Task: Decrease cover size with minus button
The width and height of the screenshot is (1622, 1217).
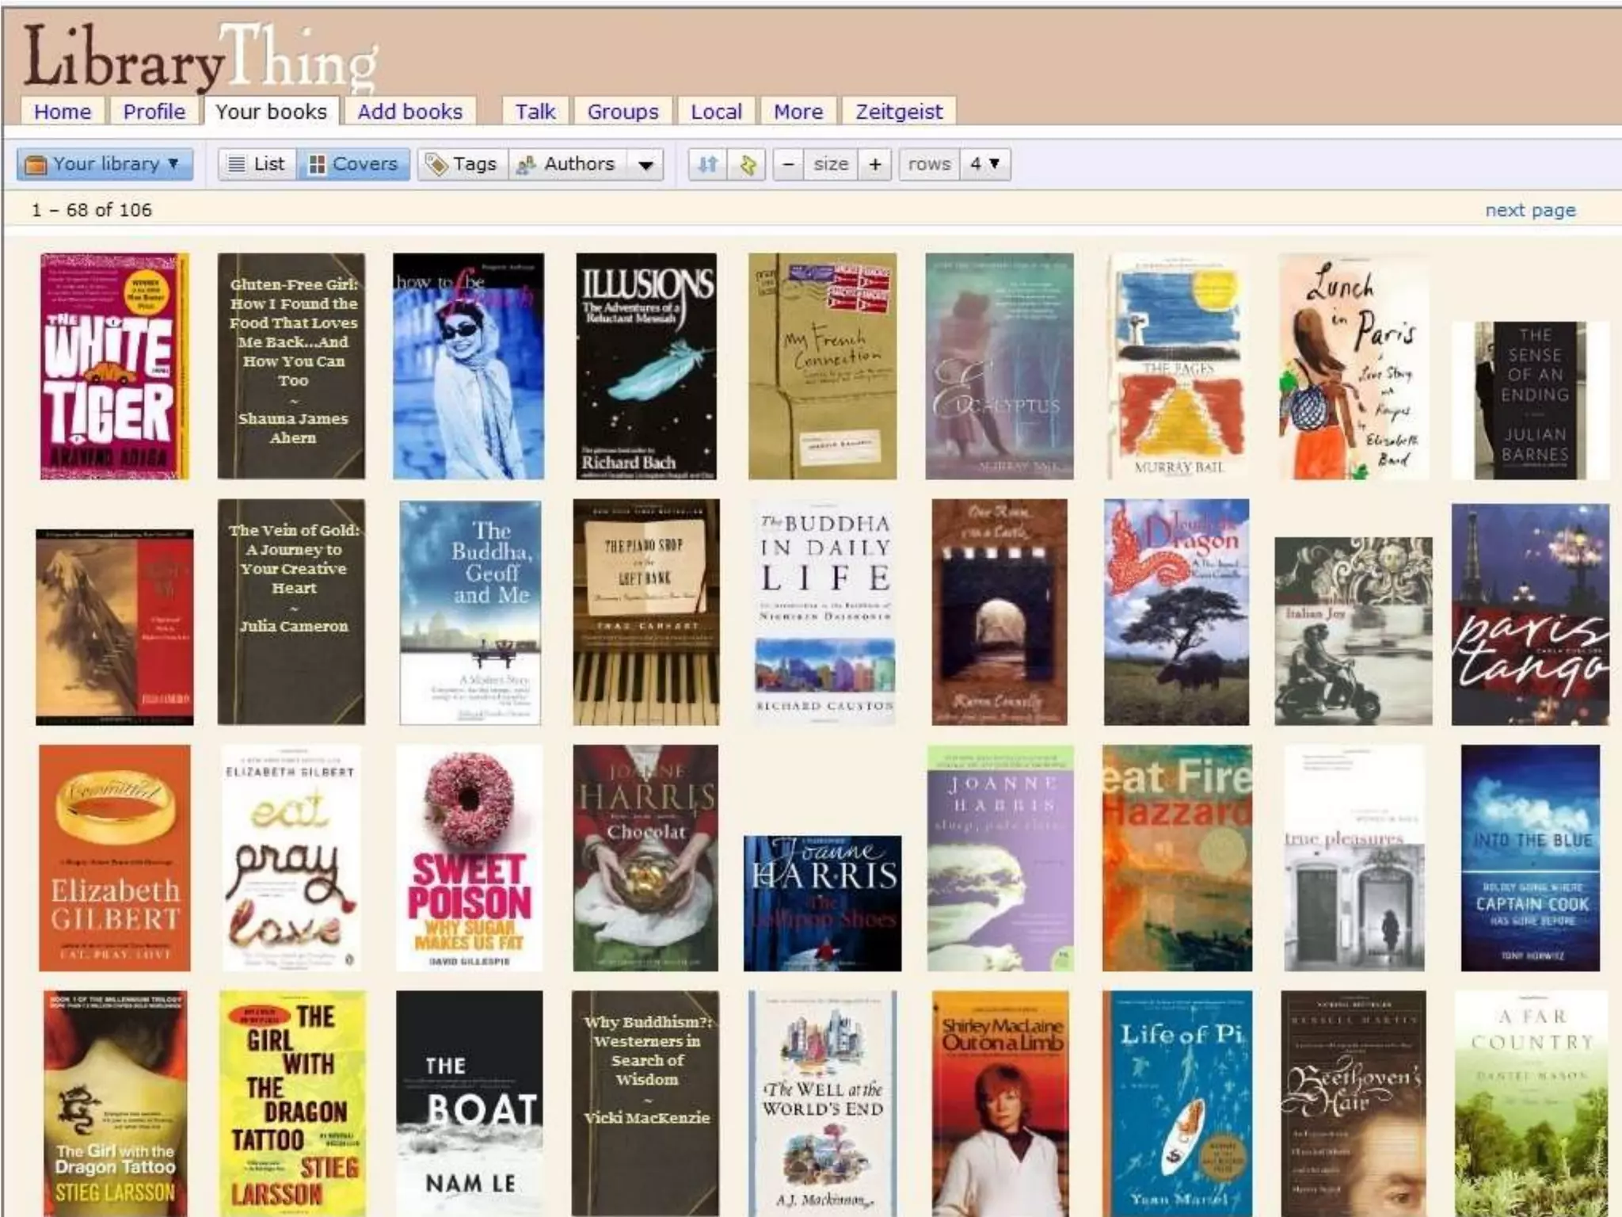Action: click(788, 164)
